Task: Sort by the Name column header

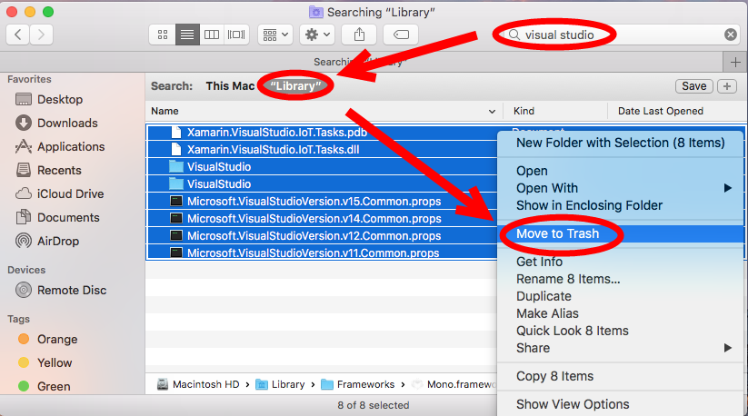Action: 324,111
